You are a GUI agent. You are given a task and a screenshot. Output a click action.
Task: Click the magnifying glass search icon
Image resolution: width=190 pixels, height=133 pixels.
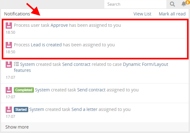pyautogui.click(x=172, y=4)
